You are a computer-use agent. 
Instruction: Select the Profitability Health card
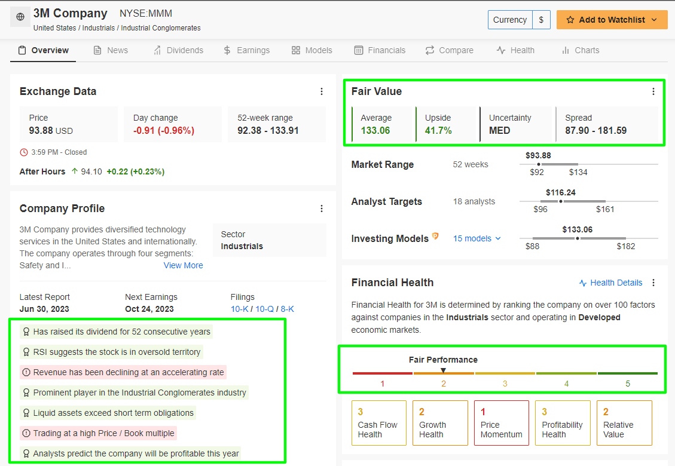(563, 423)
